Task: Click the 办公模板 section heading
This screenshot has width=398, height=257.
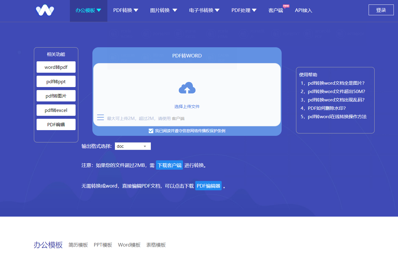Action: pyautogui.click(x=48, y=245)
